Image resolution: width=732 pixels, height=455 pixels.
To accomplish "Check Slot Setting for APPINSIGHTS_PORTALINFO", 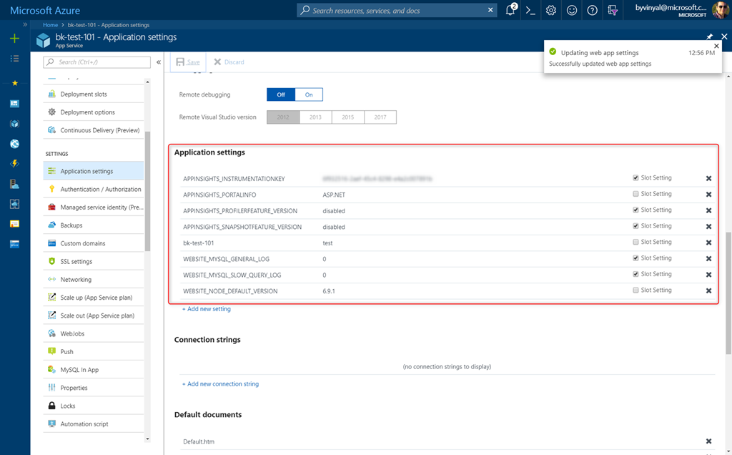I will click(x=635, y=194).
